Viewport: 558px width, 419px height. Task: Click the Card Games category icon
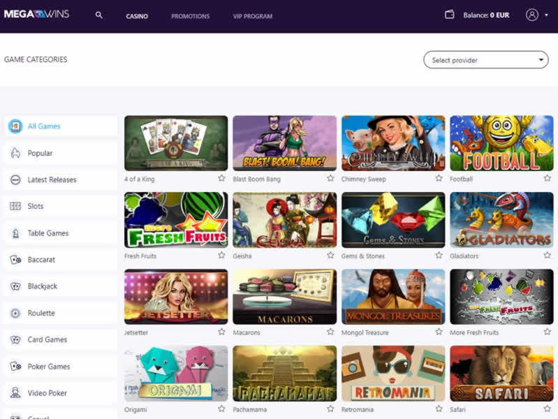point(15,339)
